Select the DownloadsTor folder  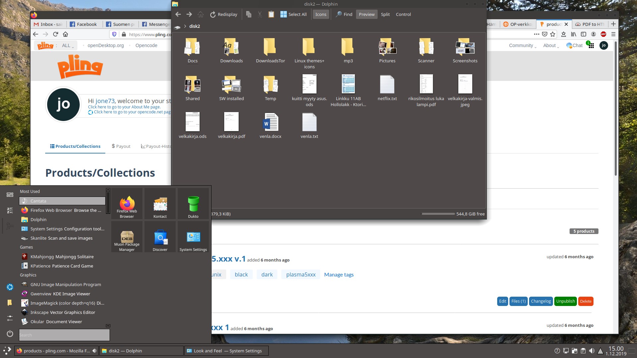click(x=270, y=50)
